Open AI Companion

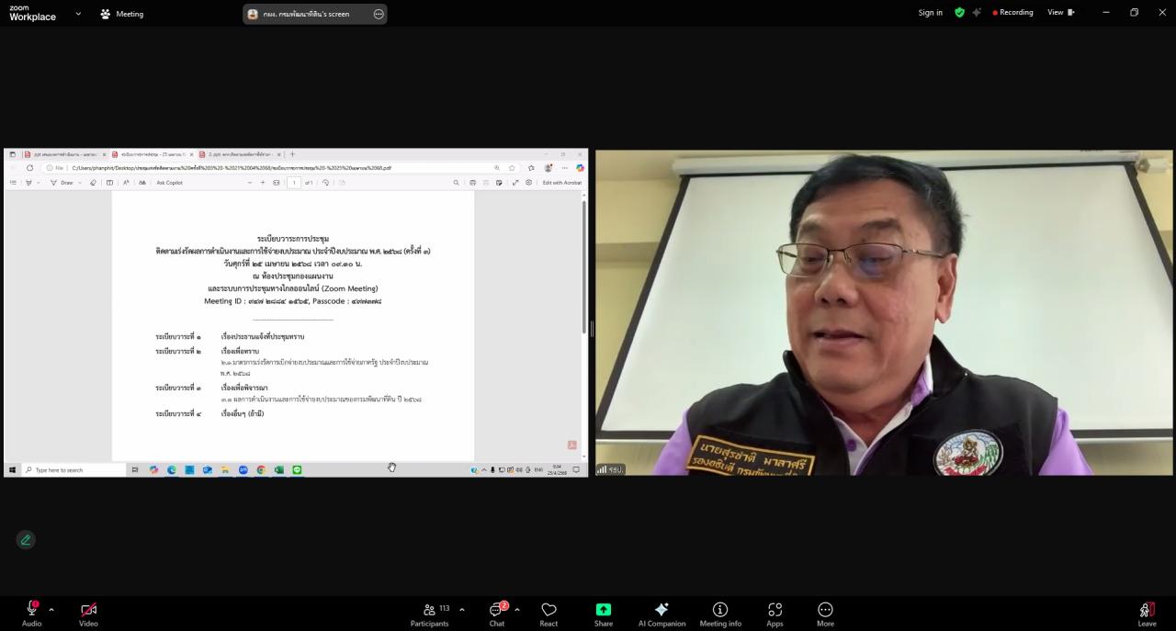coord(661,614)
